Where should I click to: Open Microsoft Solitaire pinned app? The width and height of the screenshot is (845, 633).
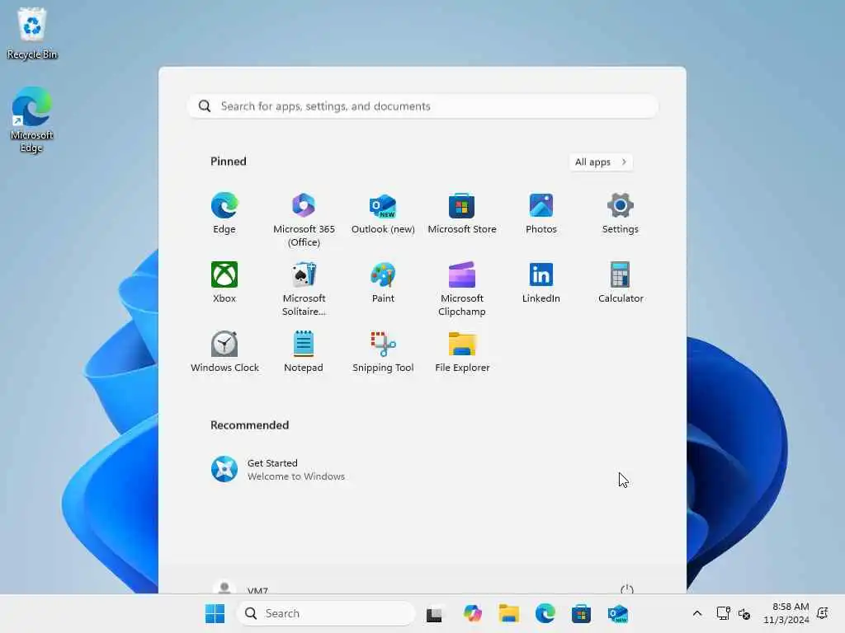click(304, 288)
